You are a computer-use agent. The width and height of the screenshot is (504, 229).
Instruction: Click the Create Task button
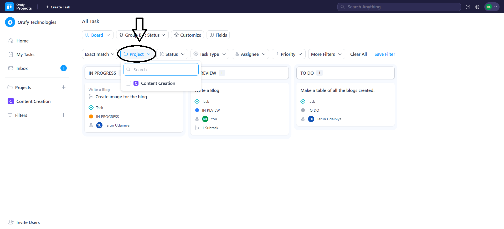[58, 7]
